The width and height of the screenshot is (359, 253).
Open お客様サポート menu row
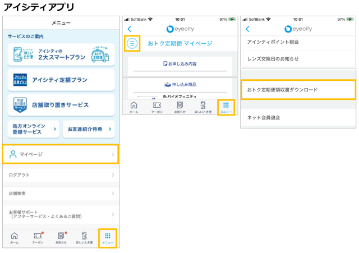pos(61,214)
